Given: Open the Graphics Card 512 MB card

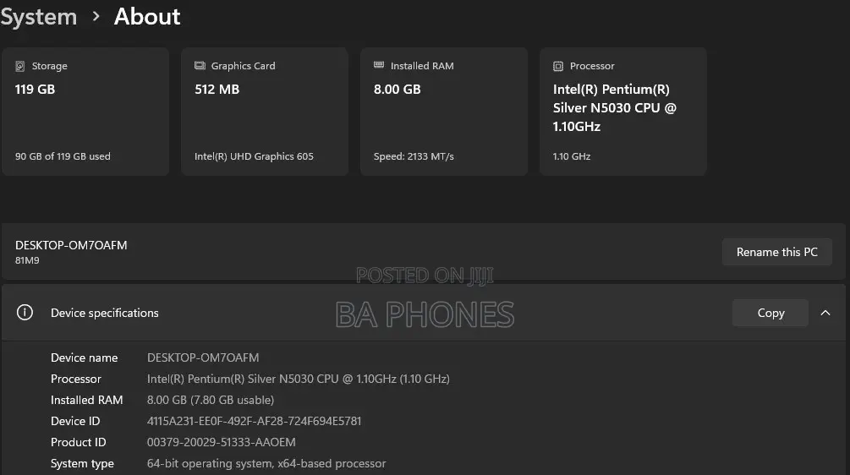Looking at the screenshot, I should tap(265, 112).
